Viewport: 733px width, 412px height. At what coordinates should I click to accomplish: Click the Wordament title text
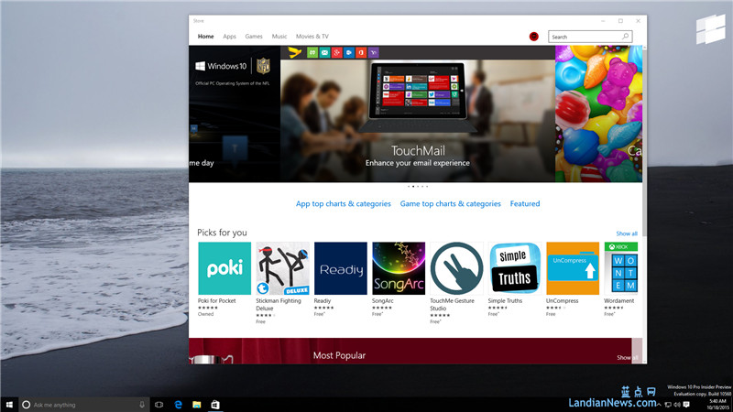pyautogui.click(x=619, y=301)
